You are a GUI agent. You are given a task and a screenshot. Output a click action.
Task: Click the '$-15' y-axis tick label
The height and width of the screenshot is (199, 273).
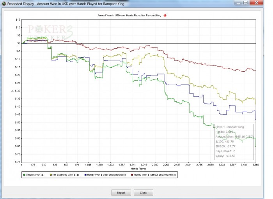[x=18, y=67]
